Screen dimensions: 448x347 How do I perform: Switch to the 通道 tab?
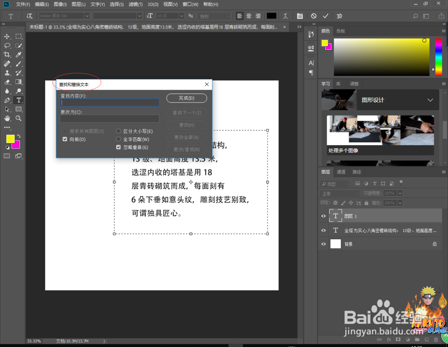click(341, 172)
